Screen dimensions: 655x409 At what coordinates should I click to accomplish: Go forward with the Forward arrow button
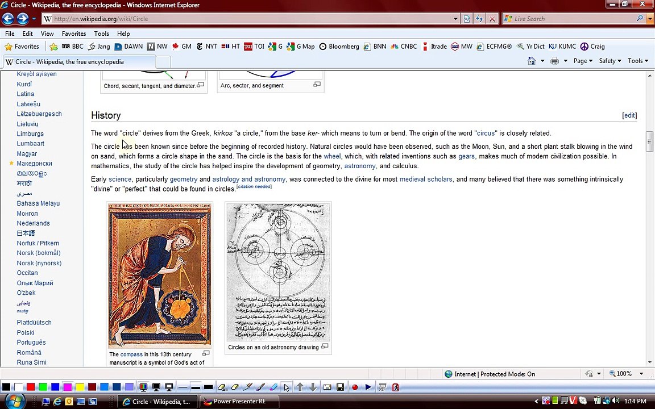[23, 18]
